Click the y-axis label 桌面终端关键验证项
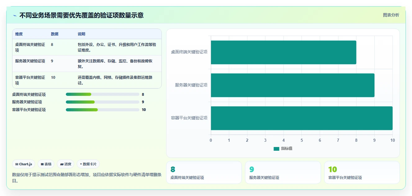This screenshot has width=412, height=196. pos(189,52)
